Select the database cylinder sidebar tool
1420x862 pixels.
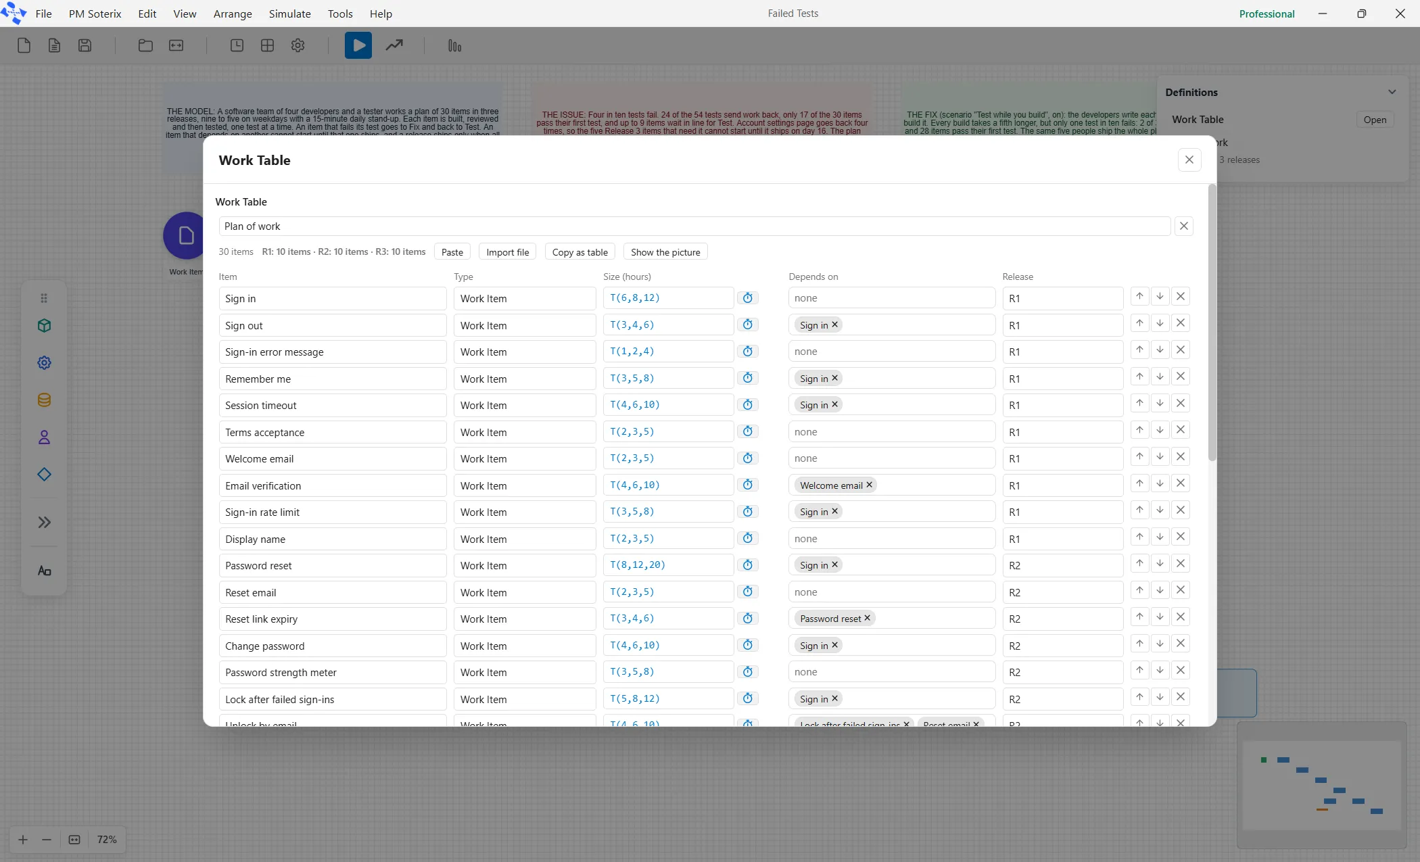(44, 400)
